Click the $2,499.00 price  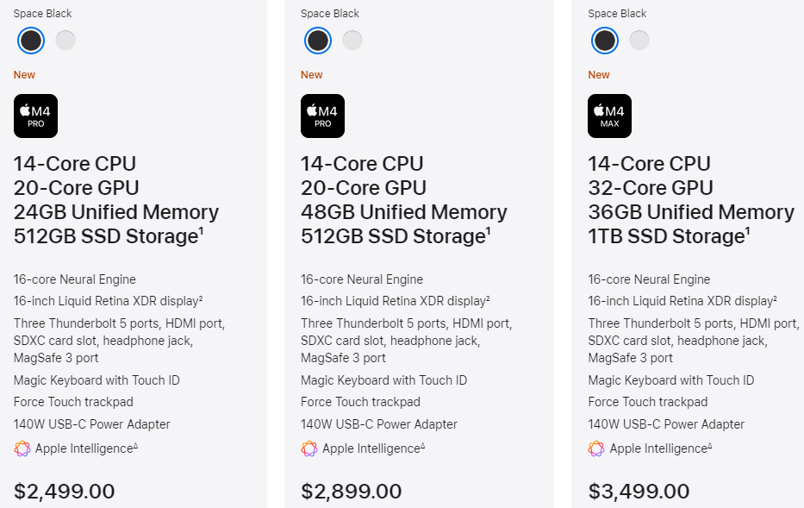point(64,492)
